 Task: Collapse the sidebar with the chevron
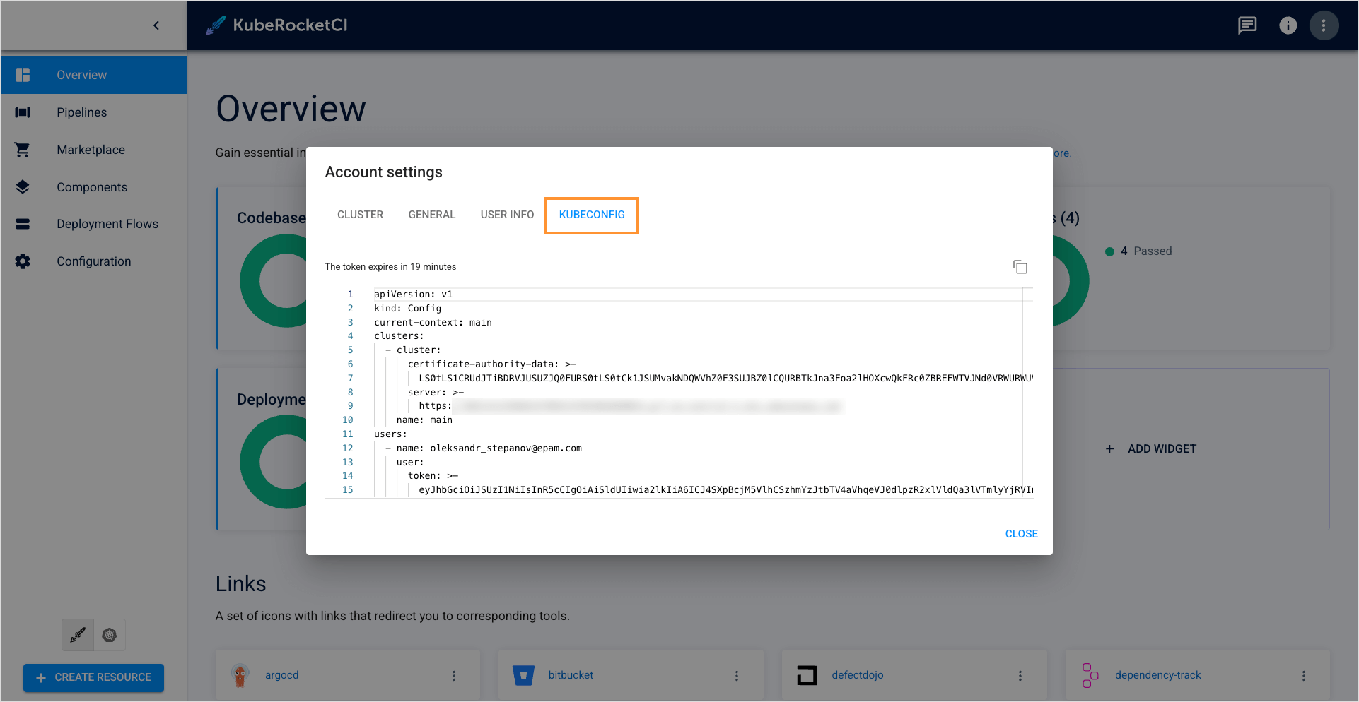[156, 25]
